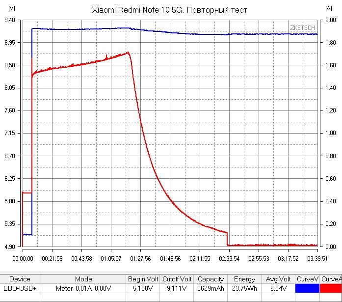The image size is (342, 302).
Task: Click the 9,04V average voltage cell
Action: [x=278, y=289]
